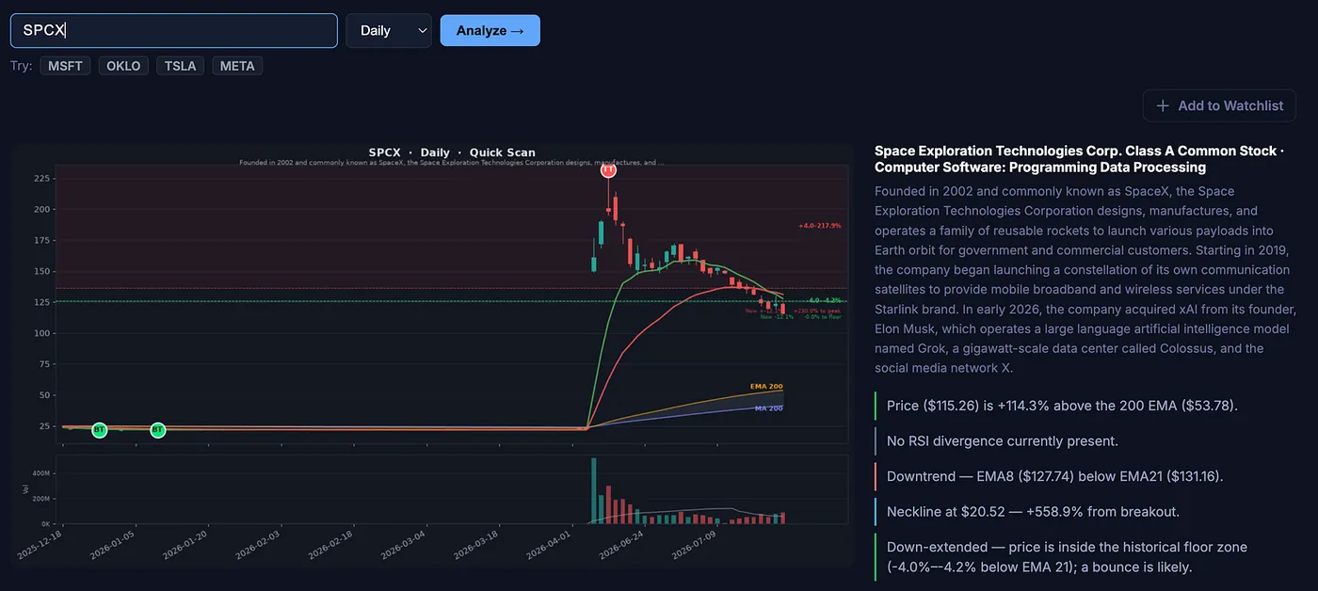This screenshot has height=591, width=1318.
Task: Click 'No RSI divergence currently present.' text
Action: 1003,440
